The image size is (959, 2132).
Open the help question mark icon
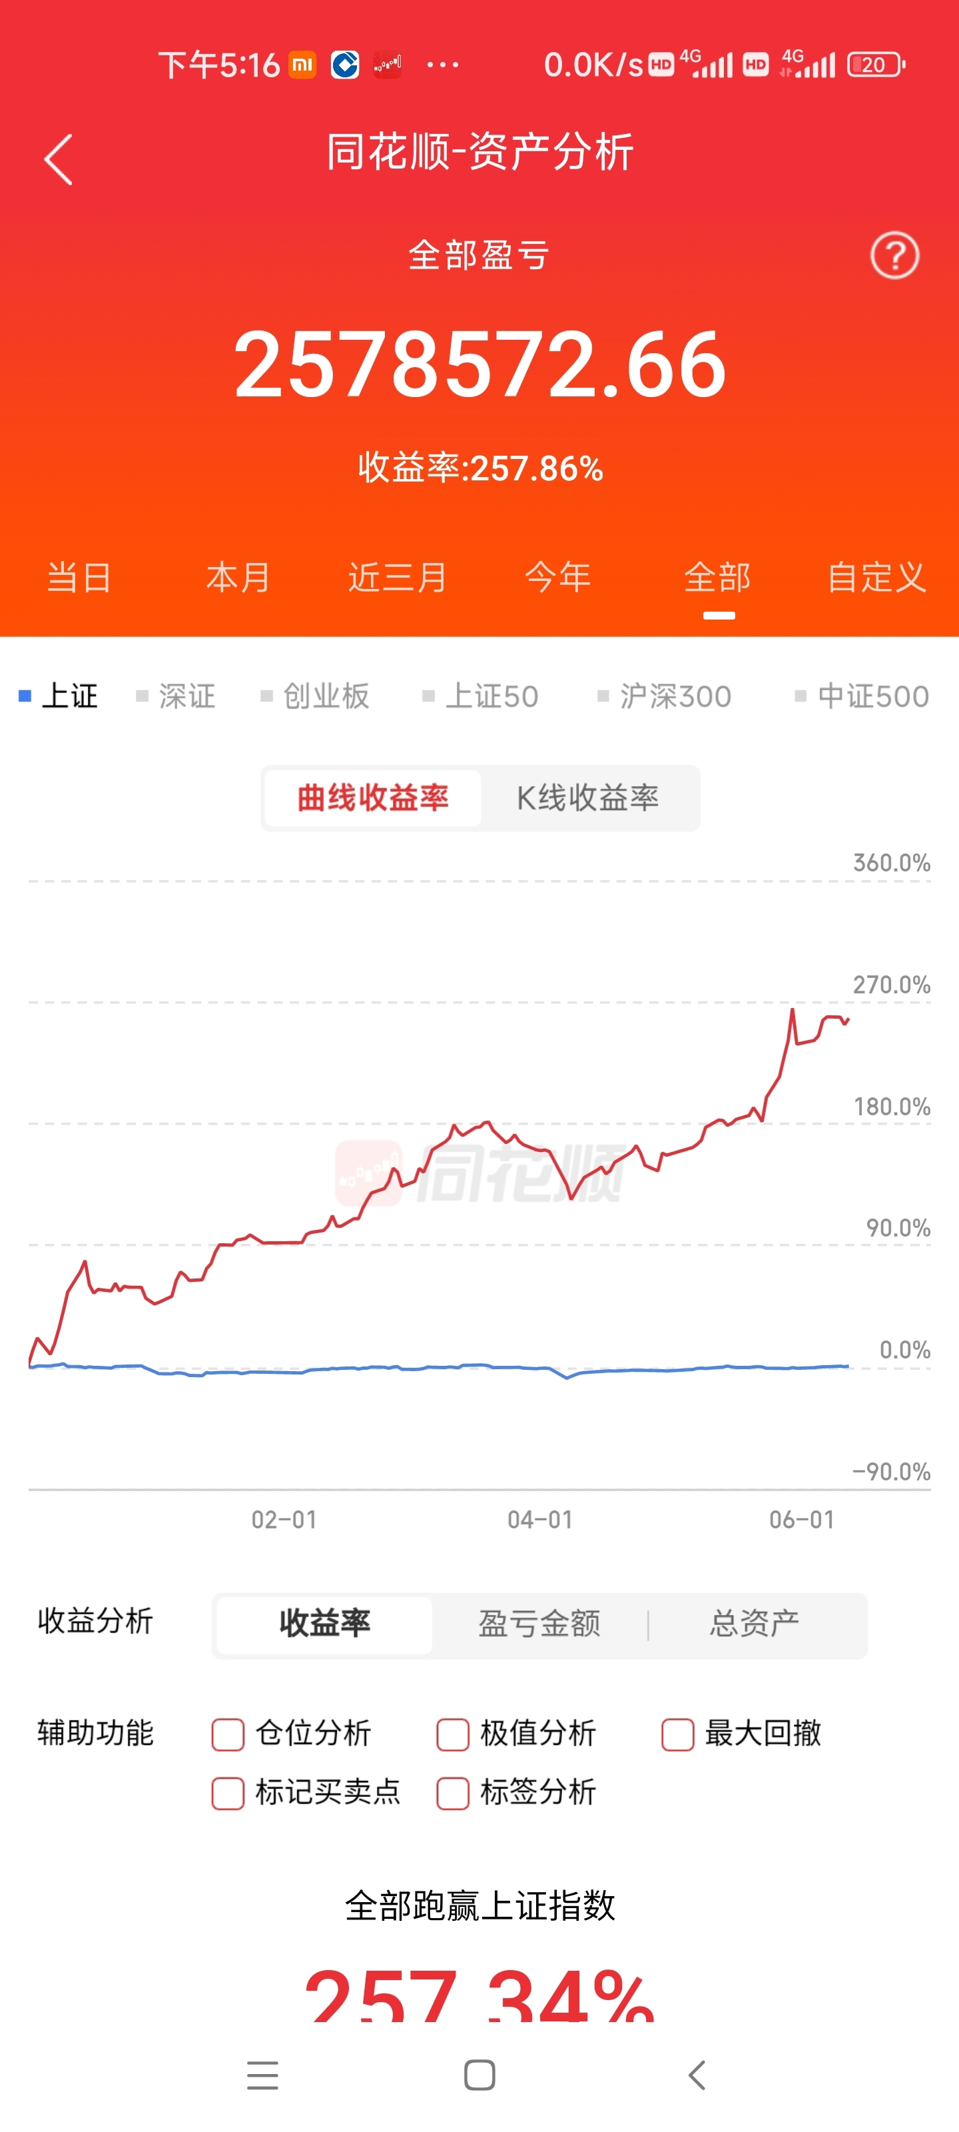894,256
